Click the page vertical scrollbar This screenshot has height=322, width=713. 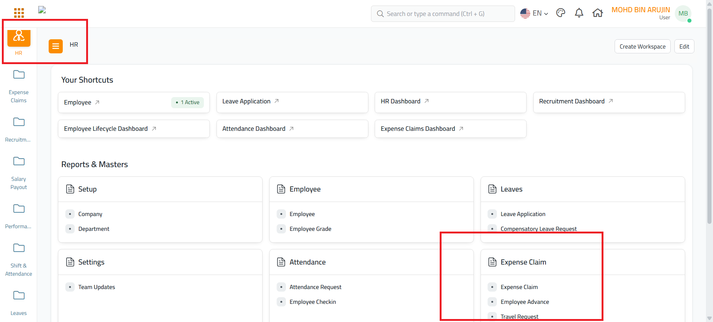coord(709,111)
